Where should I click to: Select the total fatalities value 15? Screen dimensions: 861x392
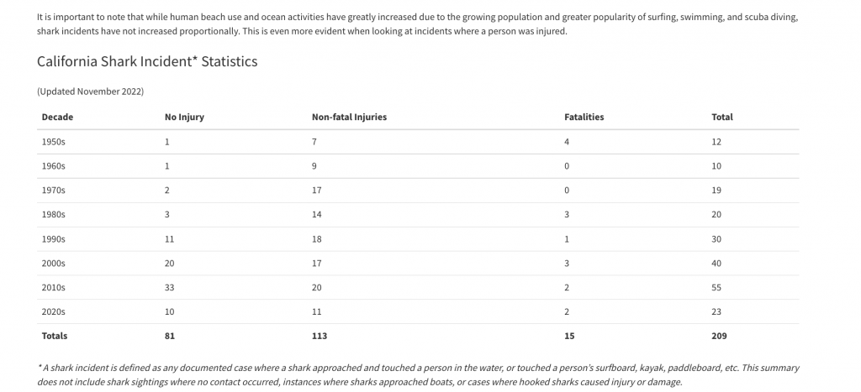tap(569, 336)
